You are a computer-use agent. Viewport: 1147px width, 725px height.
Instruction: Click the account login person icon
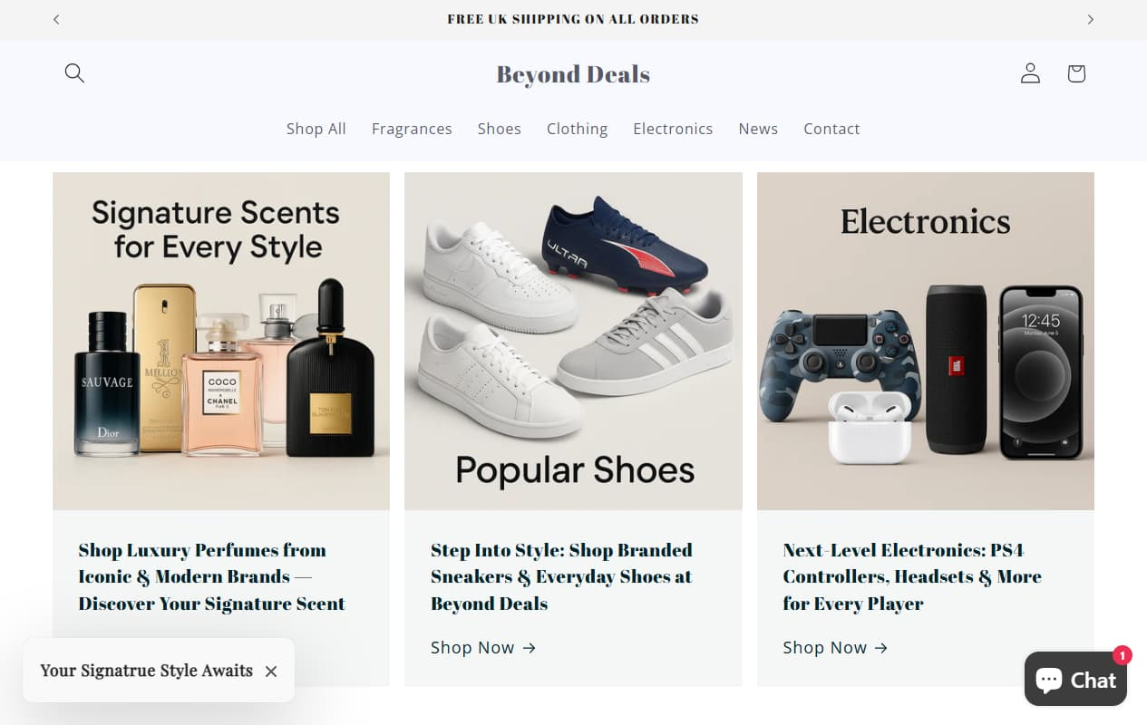tap(1030, 73)
